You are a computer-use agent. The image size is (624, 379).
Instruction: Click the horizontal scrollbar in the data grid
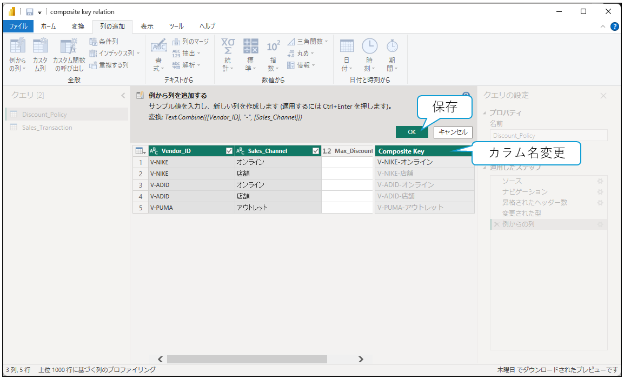point(247,359)
